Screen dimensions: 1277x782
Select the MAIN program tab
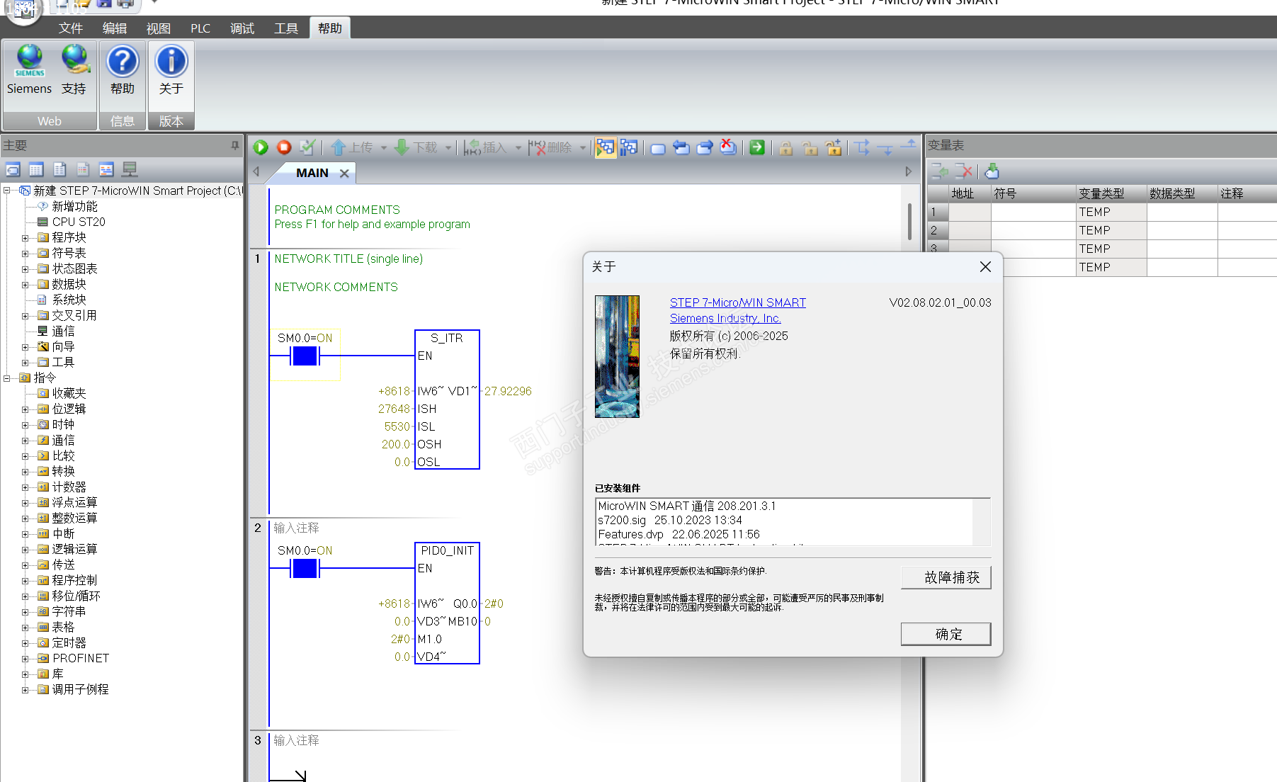point(312,173)
